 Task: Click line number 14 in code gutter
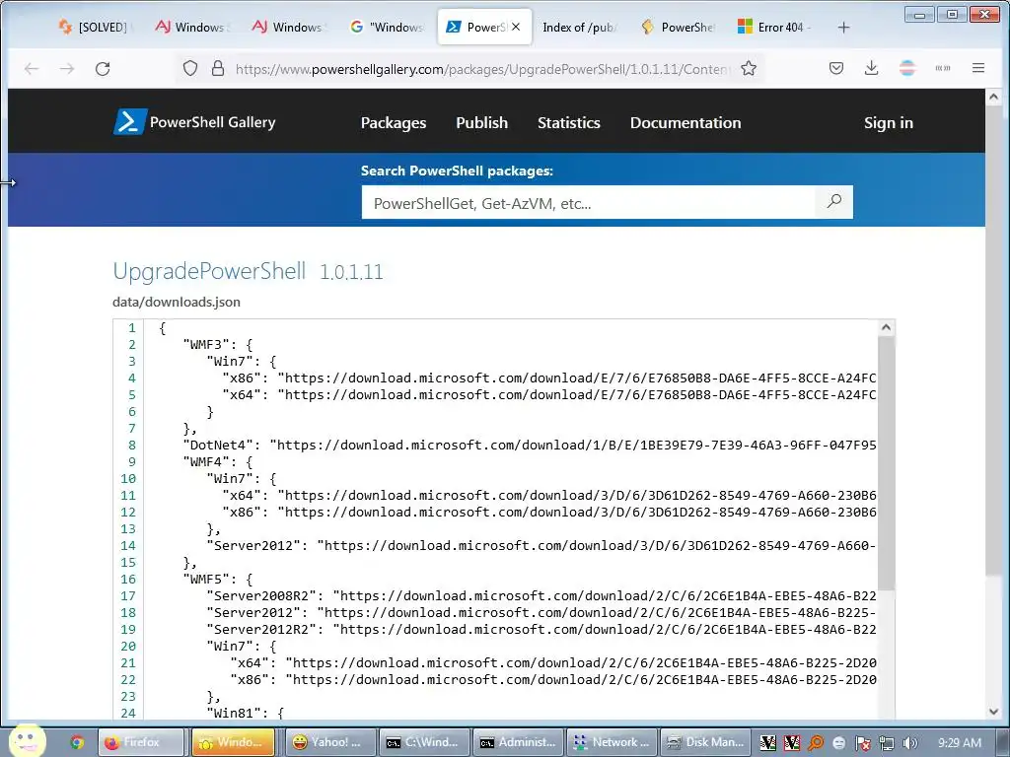coord(128,545)
